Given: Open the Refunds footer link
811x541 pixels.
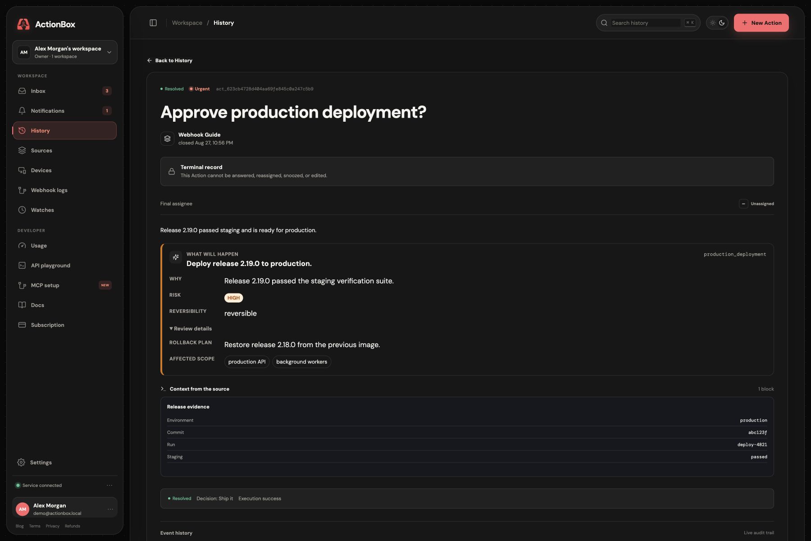Looking at the screenshot, I should click(72, 526).
